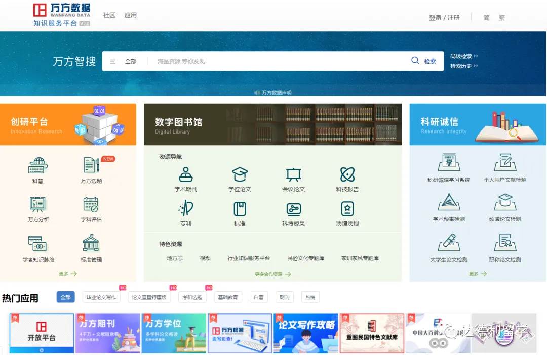The height and width of the screenshot is (355, 547).
Task: Show 更多 in the 科研诚信 panel
Action: point(478,274)
